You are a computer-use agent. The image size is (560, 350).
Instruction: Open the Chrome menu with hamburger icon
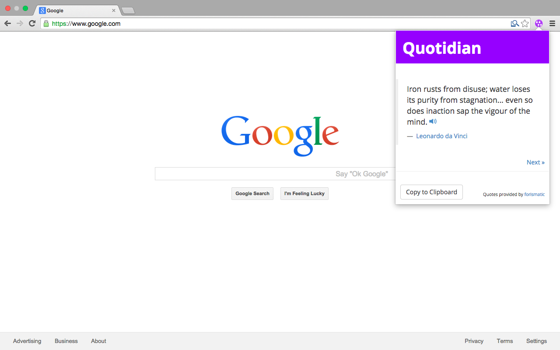pos(553,24)
